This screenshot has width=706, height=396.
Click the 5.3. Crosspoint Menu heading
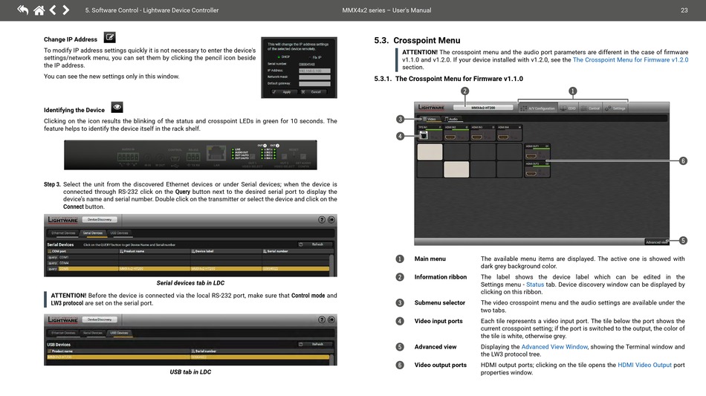417,40
